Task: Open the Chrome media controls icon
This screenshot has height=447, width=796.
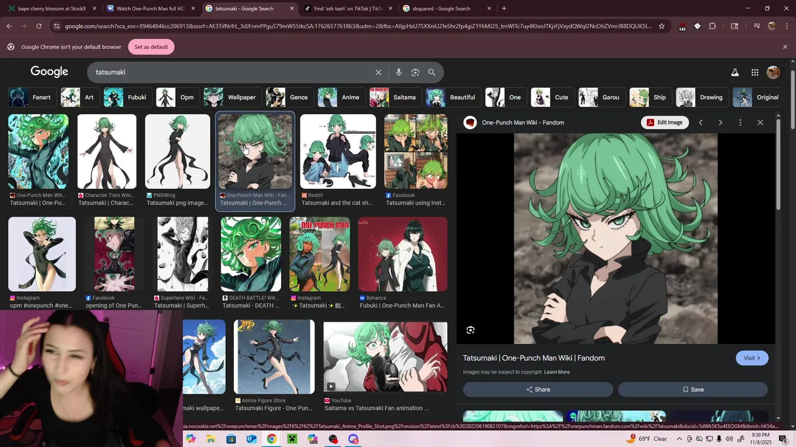Action: (x=757, y=26)
